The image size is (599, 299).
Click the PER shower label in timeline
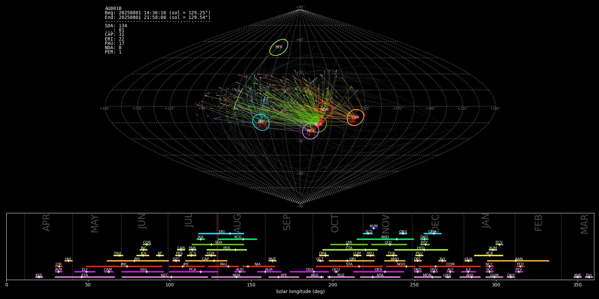click(227, 248)
